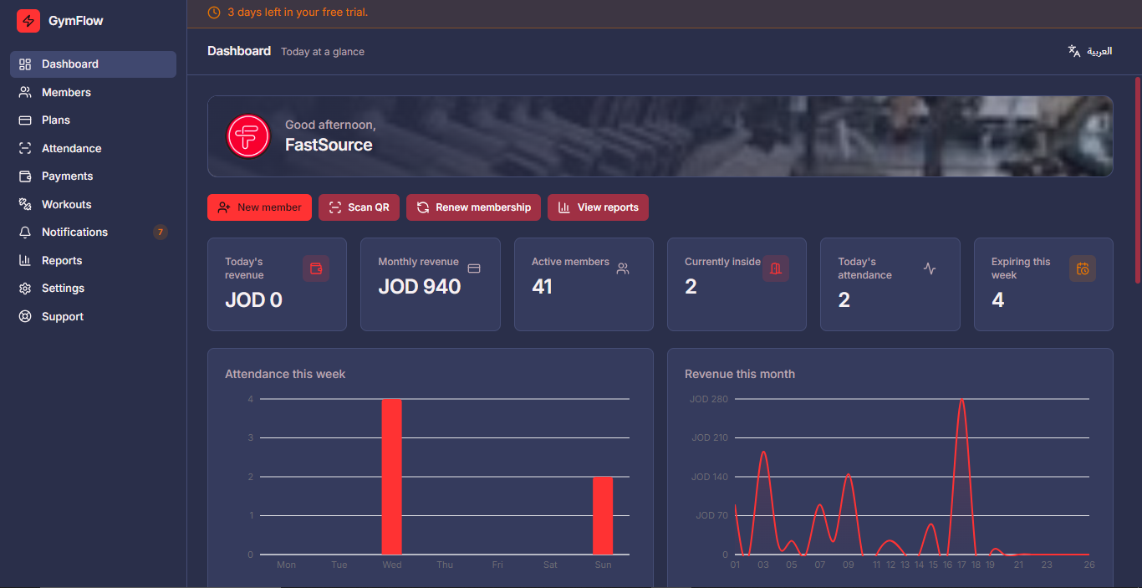The width and height of the screenshot is (1142, 588).
Task: Click the notifications count badge 7
Action: click(161, 233)
